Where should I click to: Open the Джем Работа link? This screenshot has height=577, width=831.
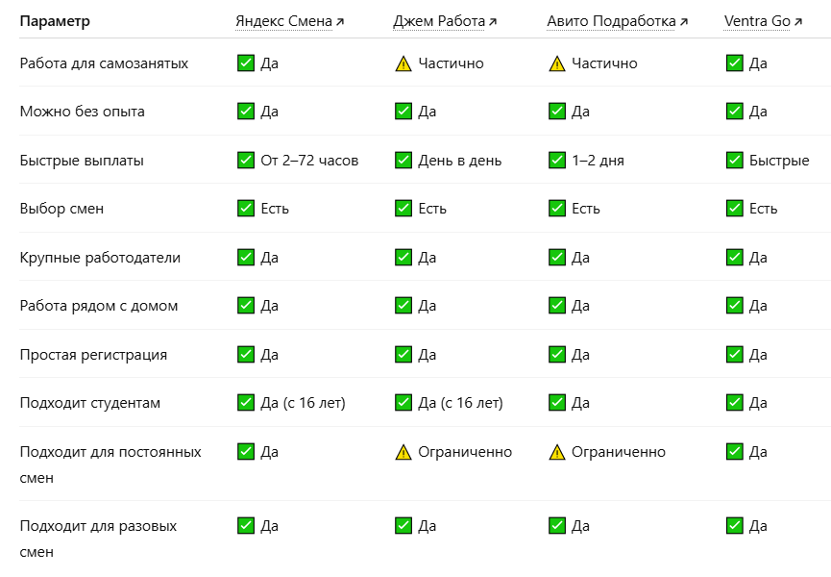445,21
